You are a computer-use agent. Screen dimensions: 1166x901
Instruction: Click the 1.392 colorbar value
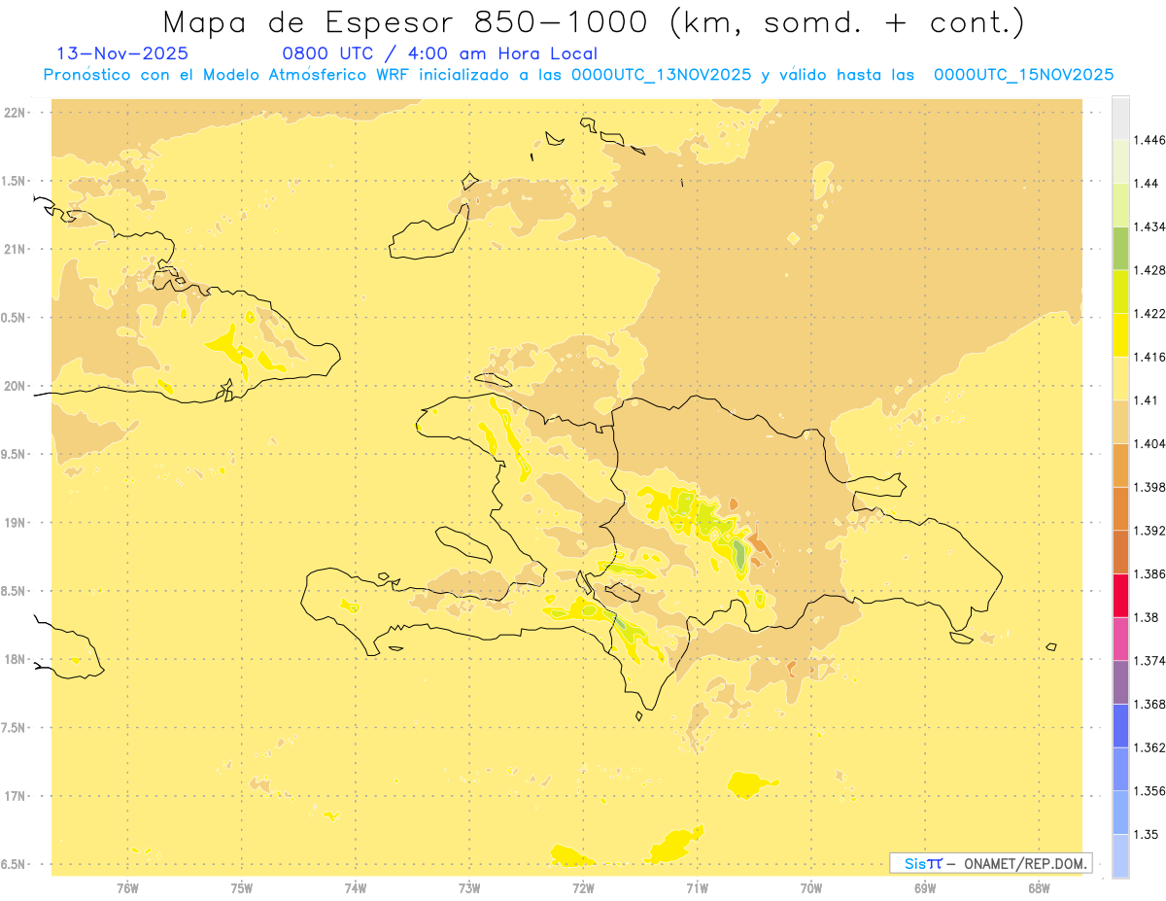click(1149, 531)
